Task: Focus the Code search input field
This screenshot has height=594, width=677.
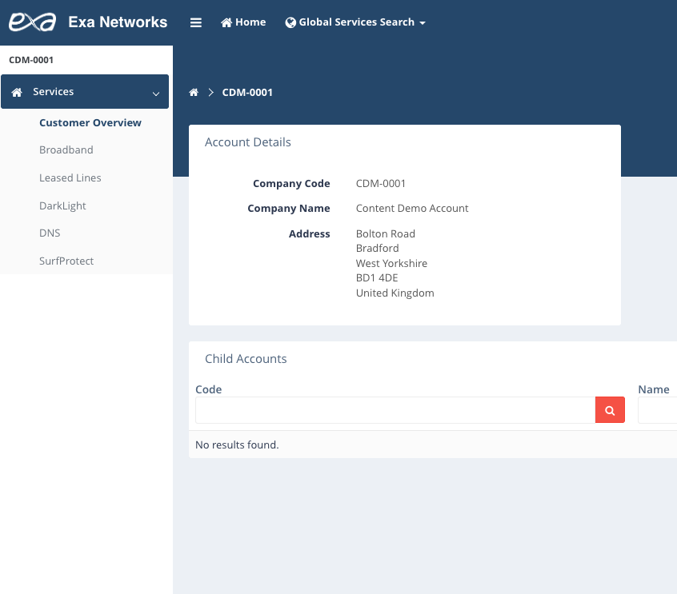Action: (x=395, y=410)
